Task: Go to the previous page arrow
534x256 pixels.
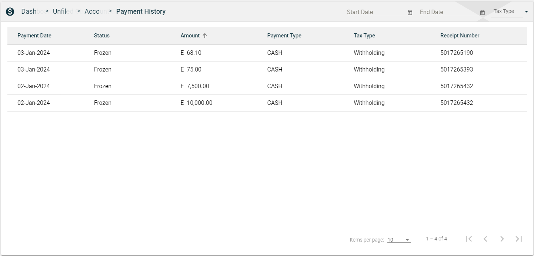Action: click(x=485, y=239)
